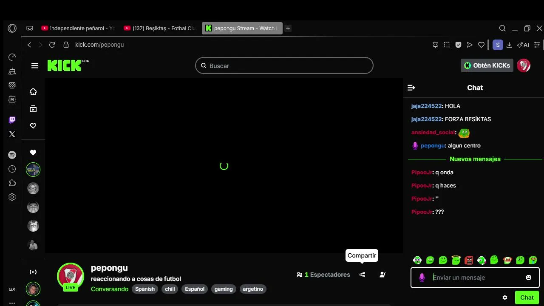Open the user profile avatar menu
Viewport: 544px width, 306px height.
(524, 65)
